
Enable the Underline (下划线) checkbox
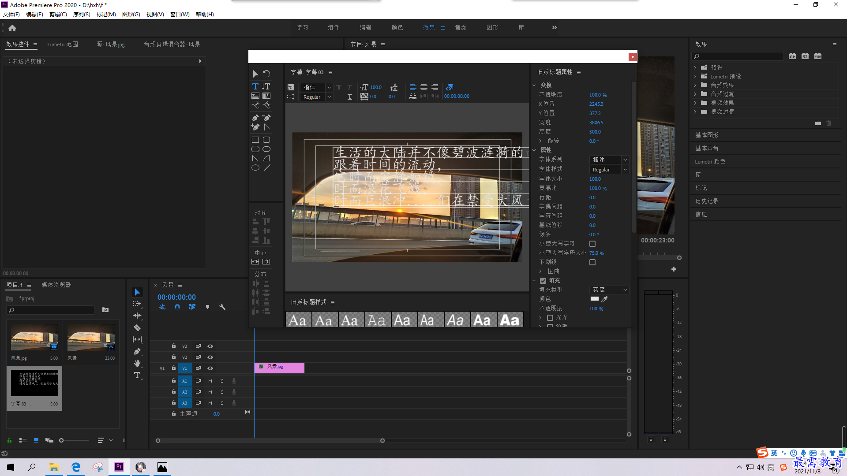592,262
